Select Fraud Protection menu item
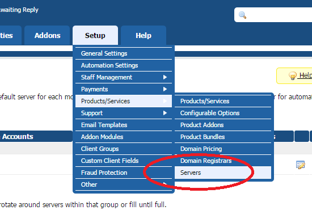This screenshot has width=312, height=210. pyautogui.click(x=124, y=173)
